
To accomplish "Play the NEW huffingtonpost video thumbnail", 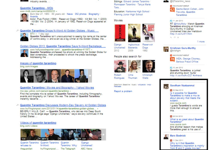I will 51,135.
